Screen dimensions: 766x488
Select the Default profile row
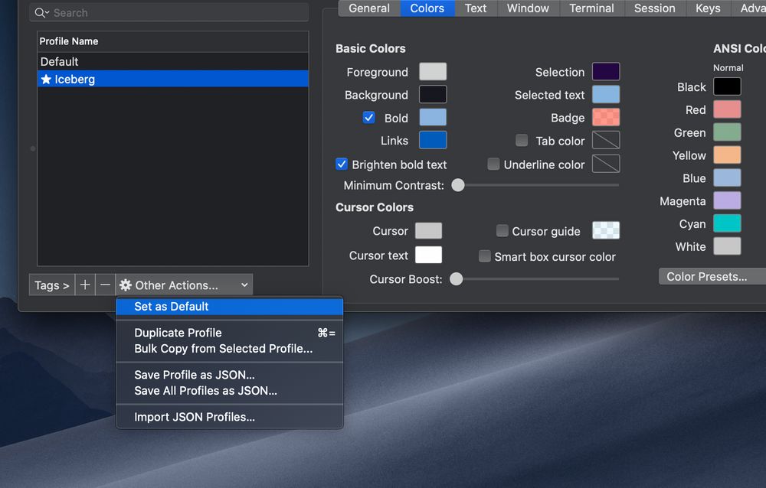(x=173, y=61)
